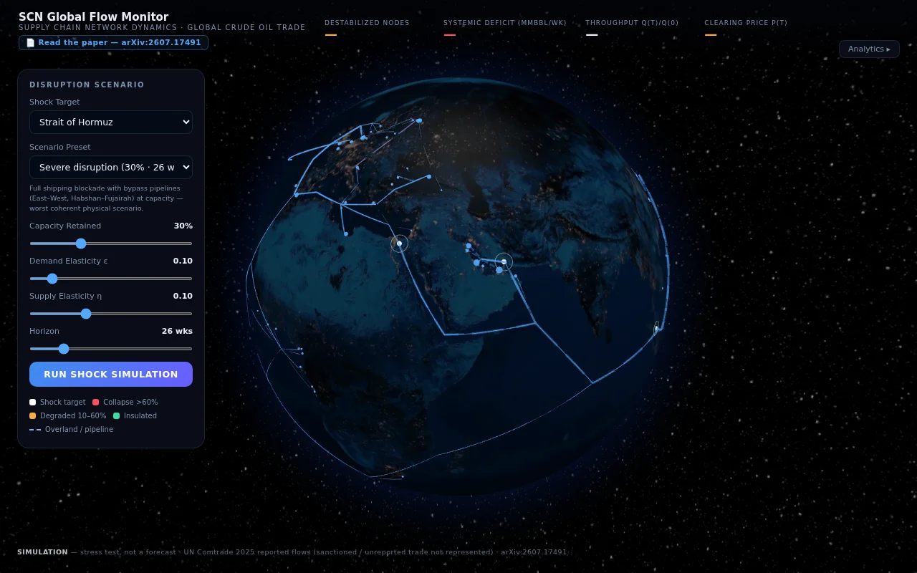
Task: Click the 26 wks Horizon value
Action: [x=177, y=331]
